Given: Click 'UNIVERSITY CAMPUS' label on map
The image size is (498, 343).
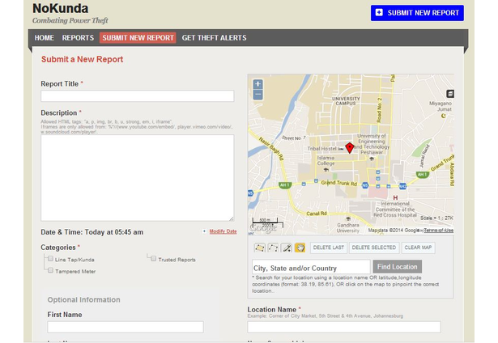Looking at the screenshot, I should click(x=346, y=101).
